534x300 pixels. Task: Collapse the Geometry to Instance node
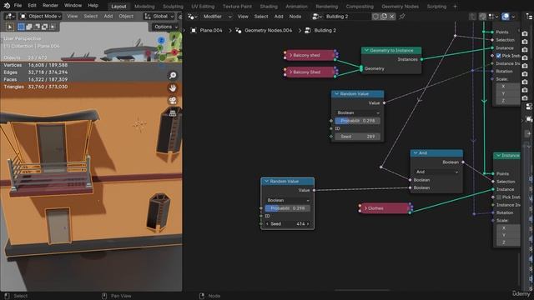pyautogui.click(x=367, y=50)
